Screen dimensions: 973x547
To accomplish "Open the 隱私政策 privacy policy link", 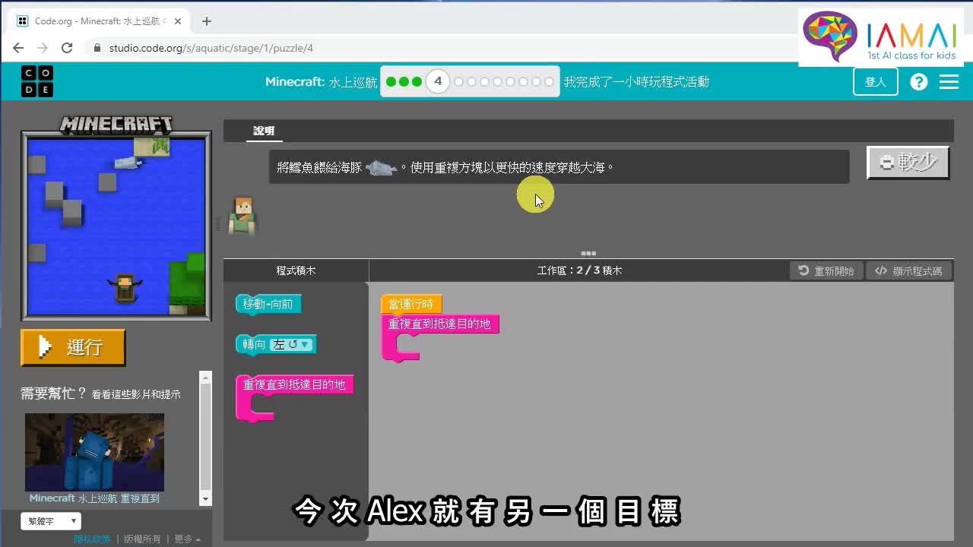I will tap(92, 539).
